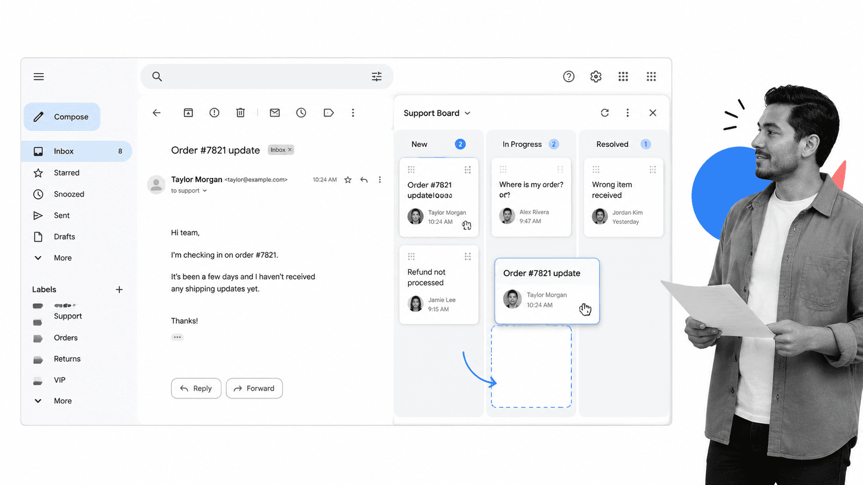Click the search mail input field
The height and width of the screenshot is (485, 863).
(x=266, y=77)
